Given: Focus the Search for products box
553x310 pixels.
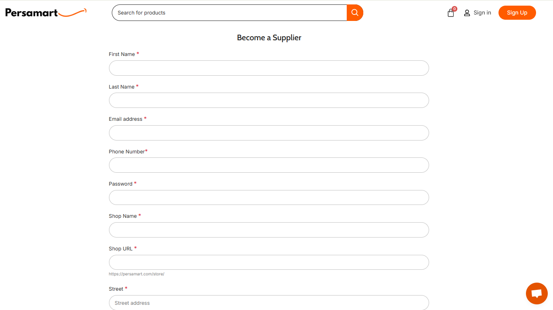Looking at the screenshot, I should 229,13.
